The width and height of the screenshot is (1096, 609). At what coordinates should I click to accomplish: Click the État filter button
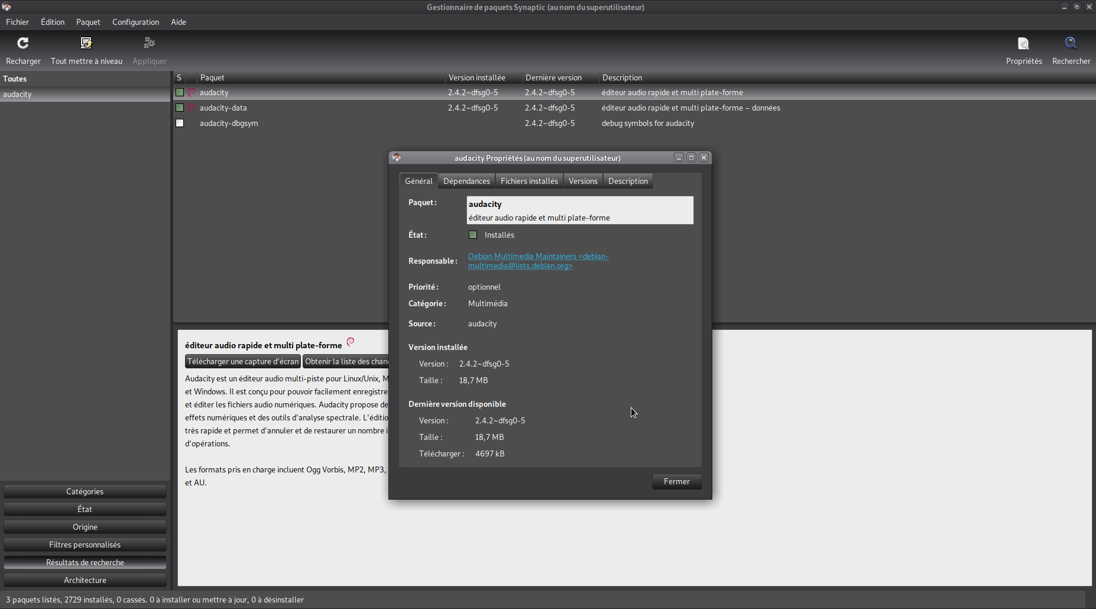tap(85, 509)
